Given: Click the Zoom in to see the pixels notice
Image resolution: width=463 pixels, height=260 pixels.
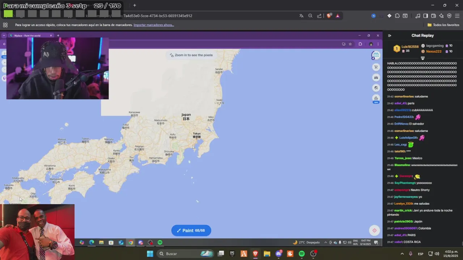Looking at the screenshot, I should [191, 55].
